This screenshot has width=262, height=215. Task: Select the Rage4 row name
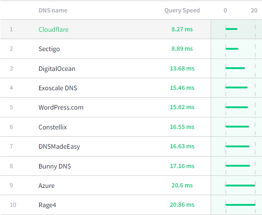click(47, 205)
